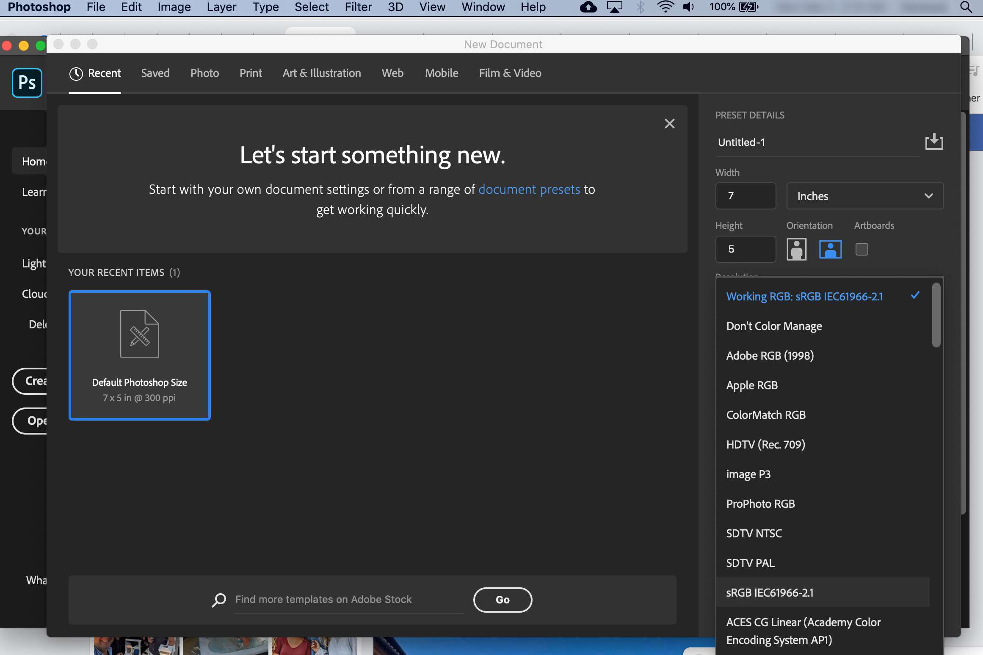This screenshot has width=983, height=655.
Task: Toggle the Artboards checkbox on
Action: (x=862, y=248)
